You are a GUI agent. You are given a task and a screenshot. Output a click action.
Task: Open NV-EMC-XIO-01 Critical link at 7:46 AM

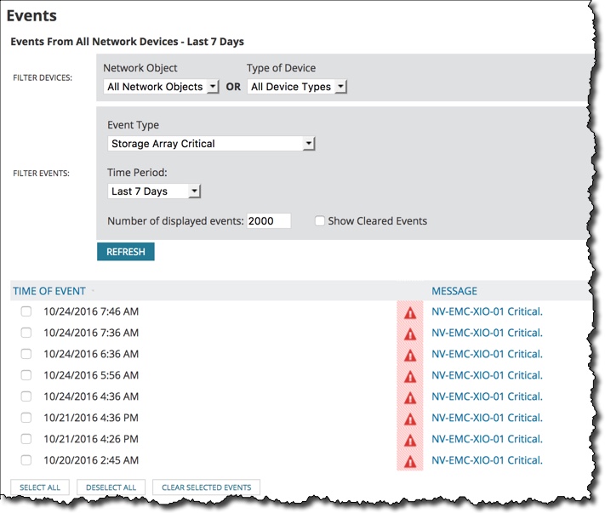(487, 311)
